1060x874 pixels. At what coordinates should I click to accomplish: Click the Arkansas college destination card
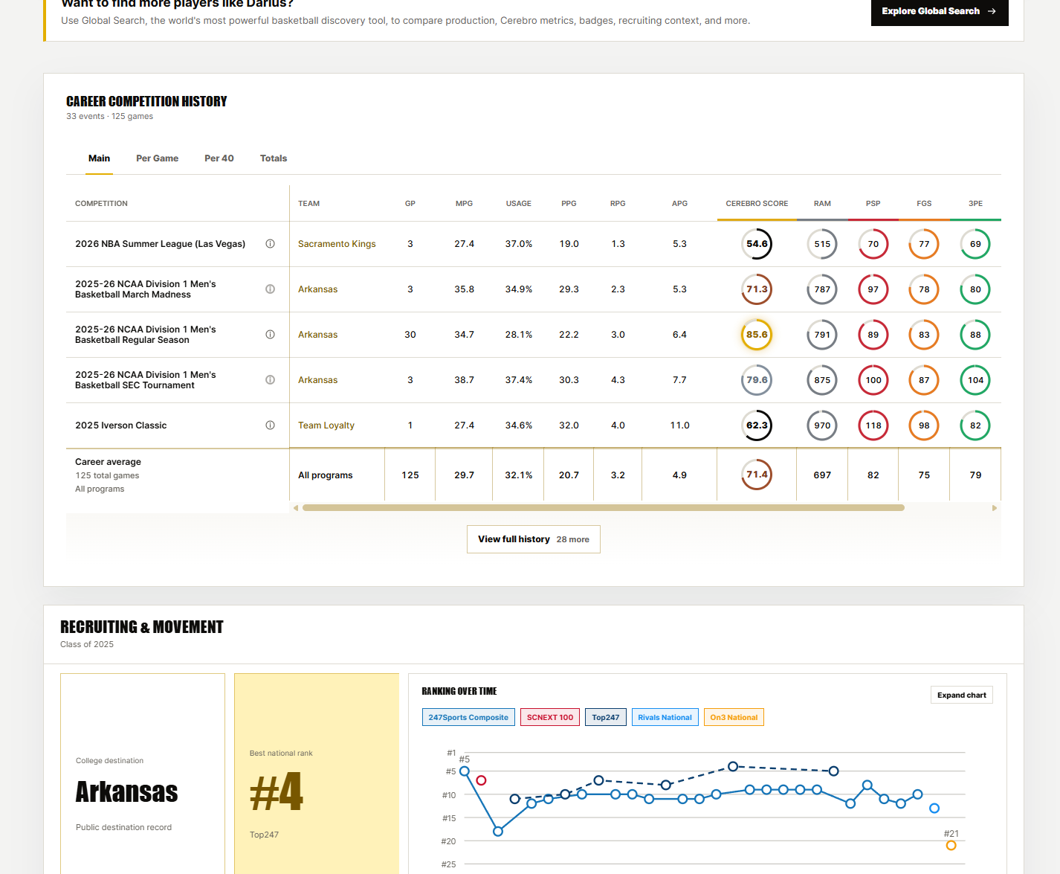pyautogui.click(x=143, y=774)
